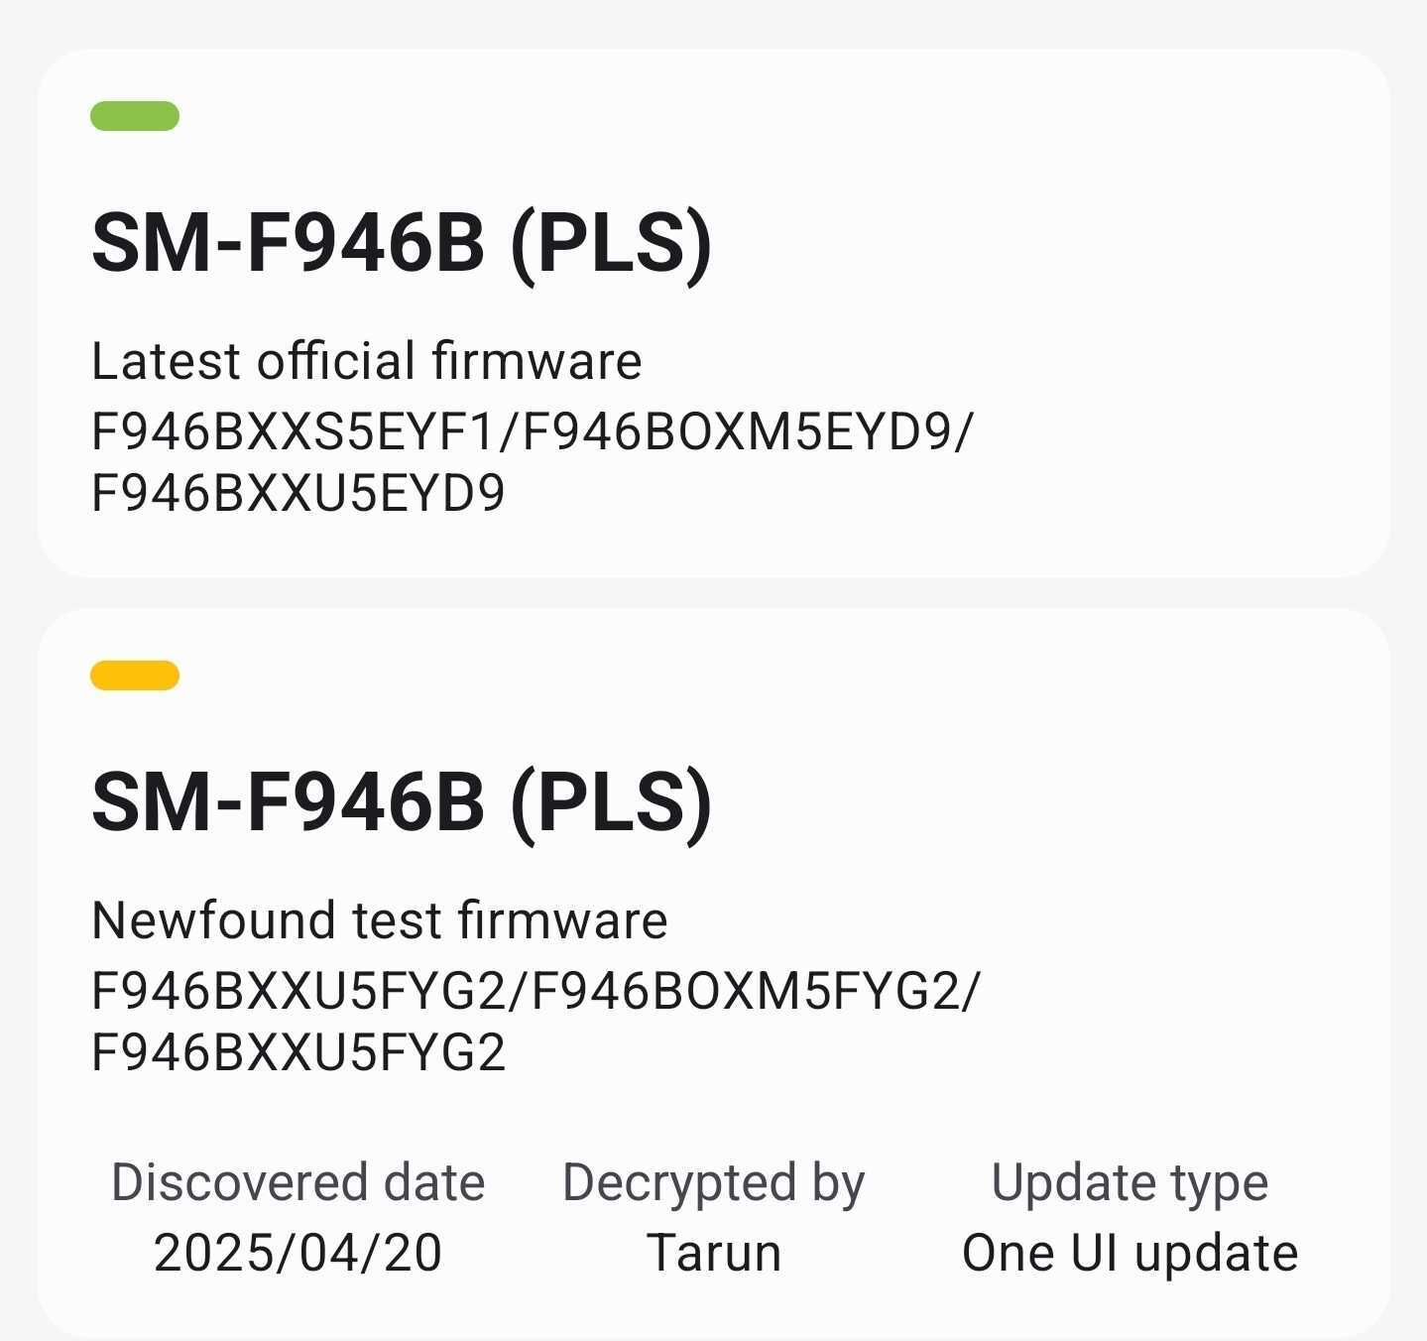Select SM-F946B model name in official firmware card
Screen dimensions: 1427x1341
point(288,243)
